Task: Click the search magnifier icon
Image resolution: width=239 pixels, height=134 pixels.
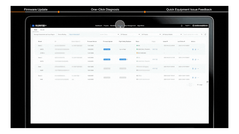Action: (202, 34)
